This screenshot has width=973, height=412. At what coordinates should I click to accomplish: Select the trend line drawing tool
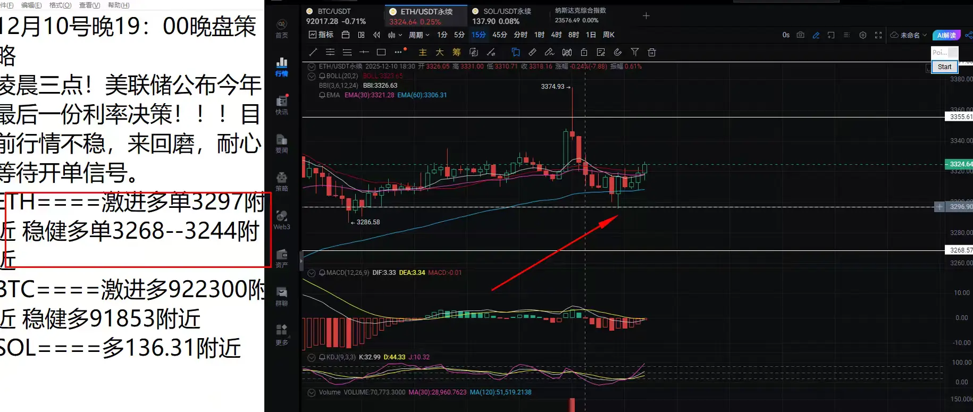pyautogui.click(x=313, y=52)
